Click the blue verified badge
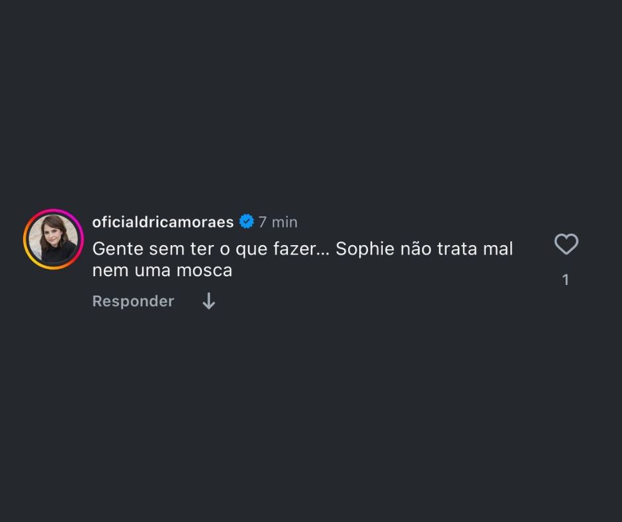The height and width of the screenshot is (522, 622). click(x=246, y=222)
